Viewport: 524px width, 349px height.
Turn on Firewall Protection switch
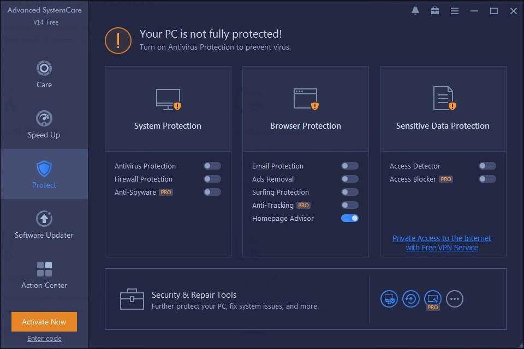(212, 179)
